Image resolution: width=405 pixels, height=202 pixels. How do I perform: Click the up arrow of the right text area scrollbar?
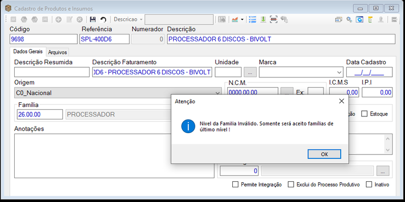[388, 139]
